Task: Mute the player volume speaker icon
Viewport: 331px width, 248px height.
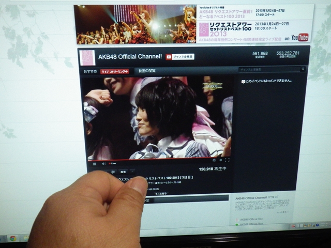Action: [x=103, y=164]
